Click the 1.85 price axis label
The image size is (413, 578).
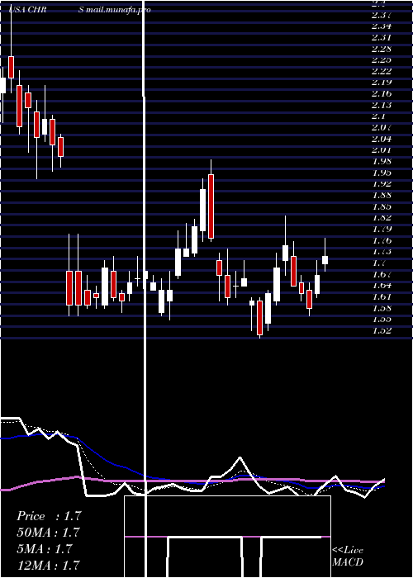point(382,206)
